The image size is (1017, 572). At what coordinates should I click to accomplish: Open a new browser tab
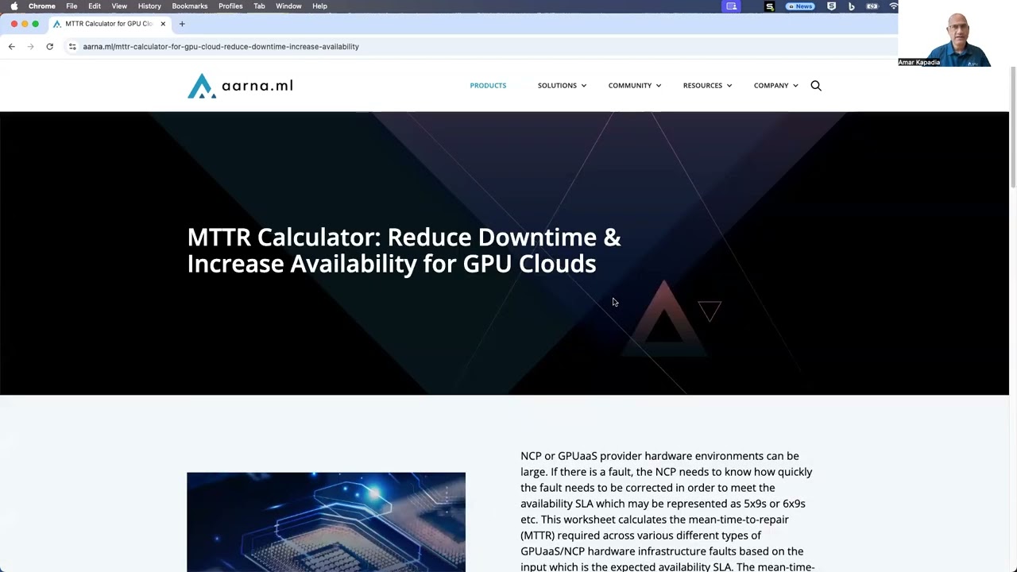(182, 24)
